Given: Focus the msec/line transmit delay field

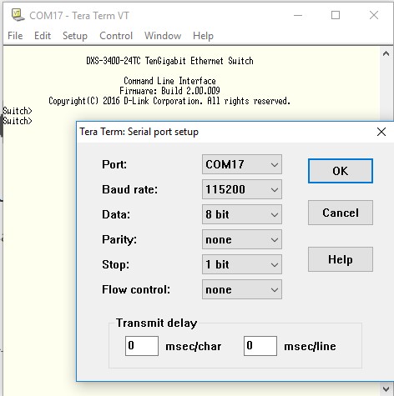Looking at the screenshot, I should point(260,346).
